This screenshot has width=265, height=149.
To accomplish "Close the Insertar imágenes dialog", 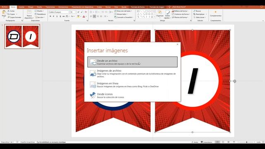I will 178,44.
